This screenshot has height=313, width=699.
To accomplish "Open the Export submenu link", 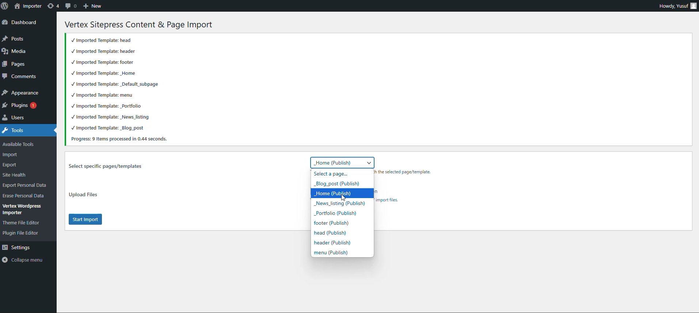I will pos(10,165).
